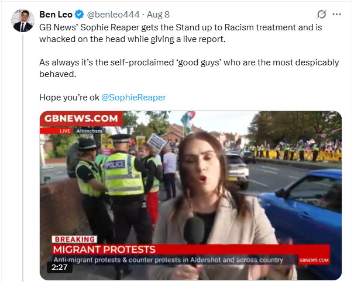
Task: Open the Grok explain post icon
Action: click(321, 15)
